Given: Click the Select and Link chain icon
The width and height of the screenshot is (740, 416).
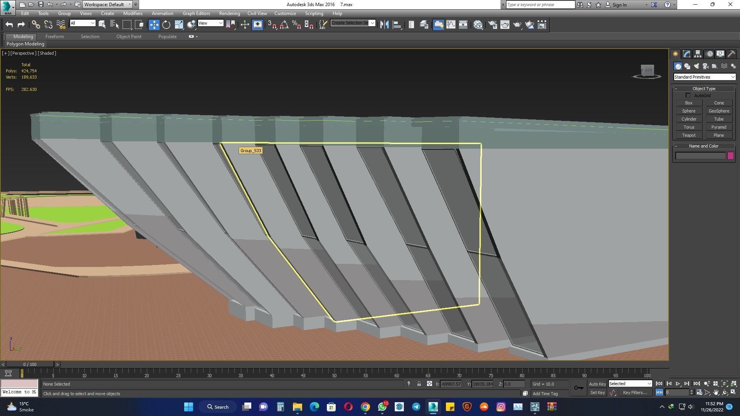Looking at the screenshot, I should tap(36, 25).
